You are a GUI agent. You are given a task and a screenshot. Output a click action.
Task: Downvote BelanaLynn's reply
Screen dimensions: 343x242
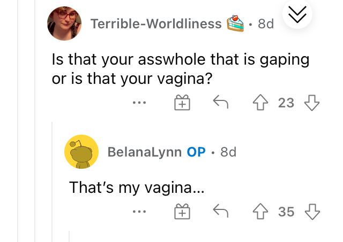(312, 212)
